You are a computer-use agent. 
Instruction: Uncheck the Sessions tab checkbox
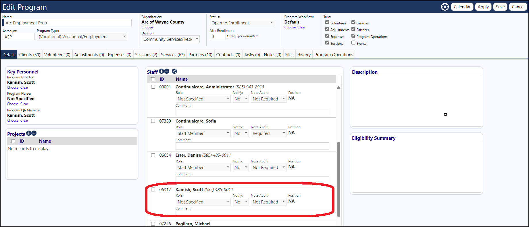(327, 43)
